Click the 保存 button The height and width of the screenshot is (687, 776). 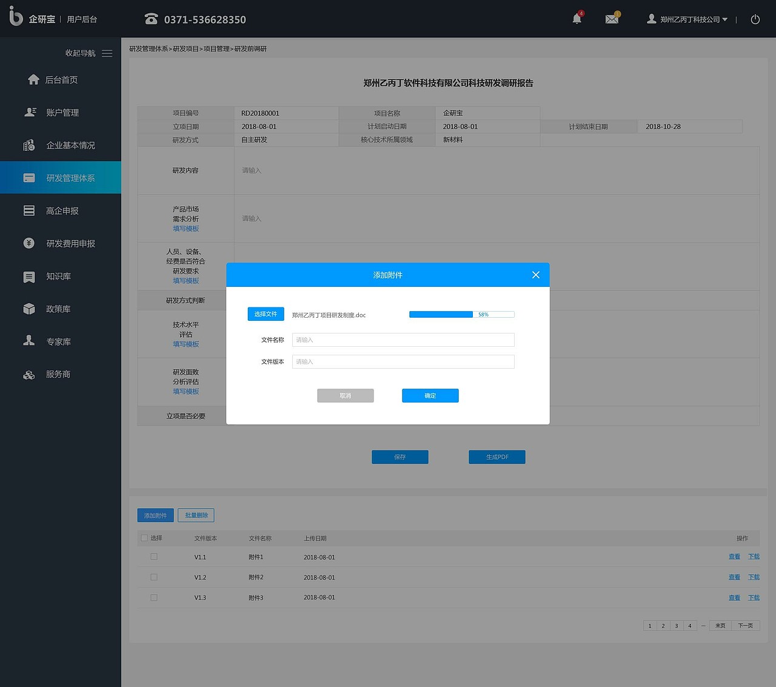400,457
